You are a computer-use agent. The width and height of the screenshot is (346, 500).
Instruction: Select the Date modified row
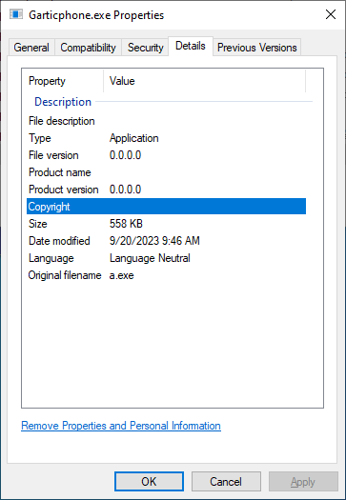pyautogui.click(x=166, y=241)
